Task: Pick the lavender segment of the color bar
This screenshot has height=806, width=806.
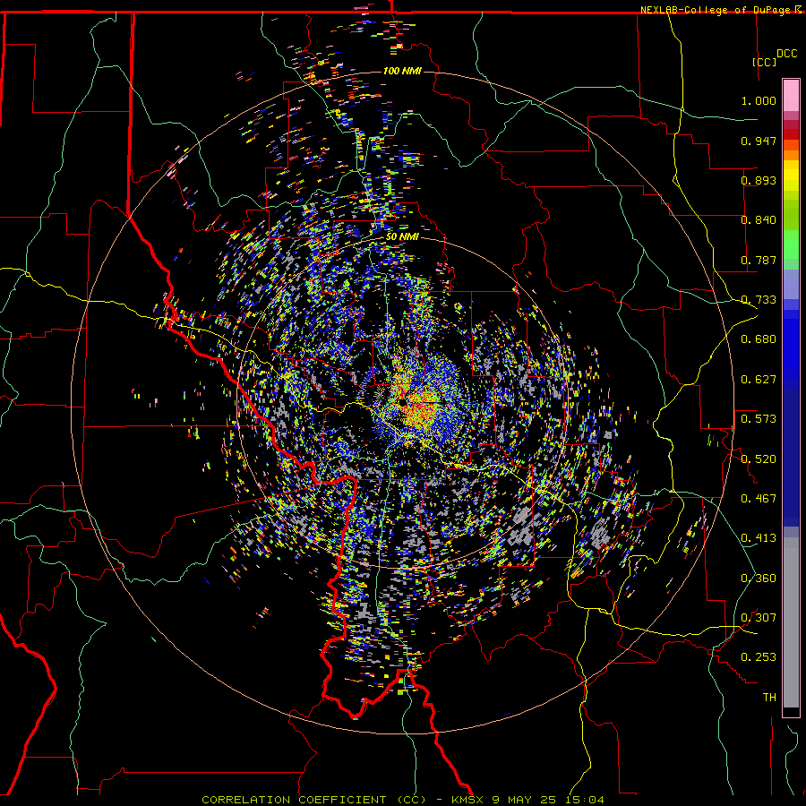Action: tap(791, 284)
